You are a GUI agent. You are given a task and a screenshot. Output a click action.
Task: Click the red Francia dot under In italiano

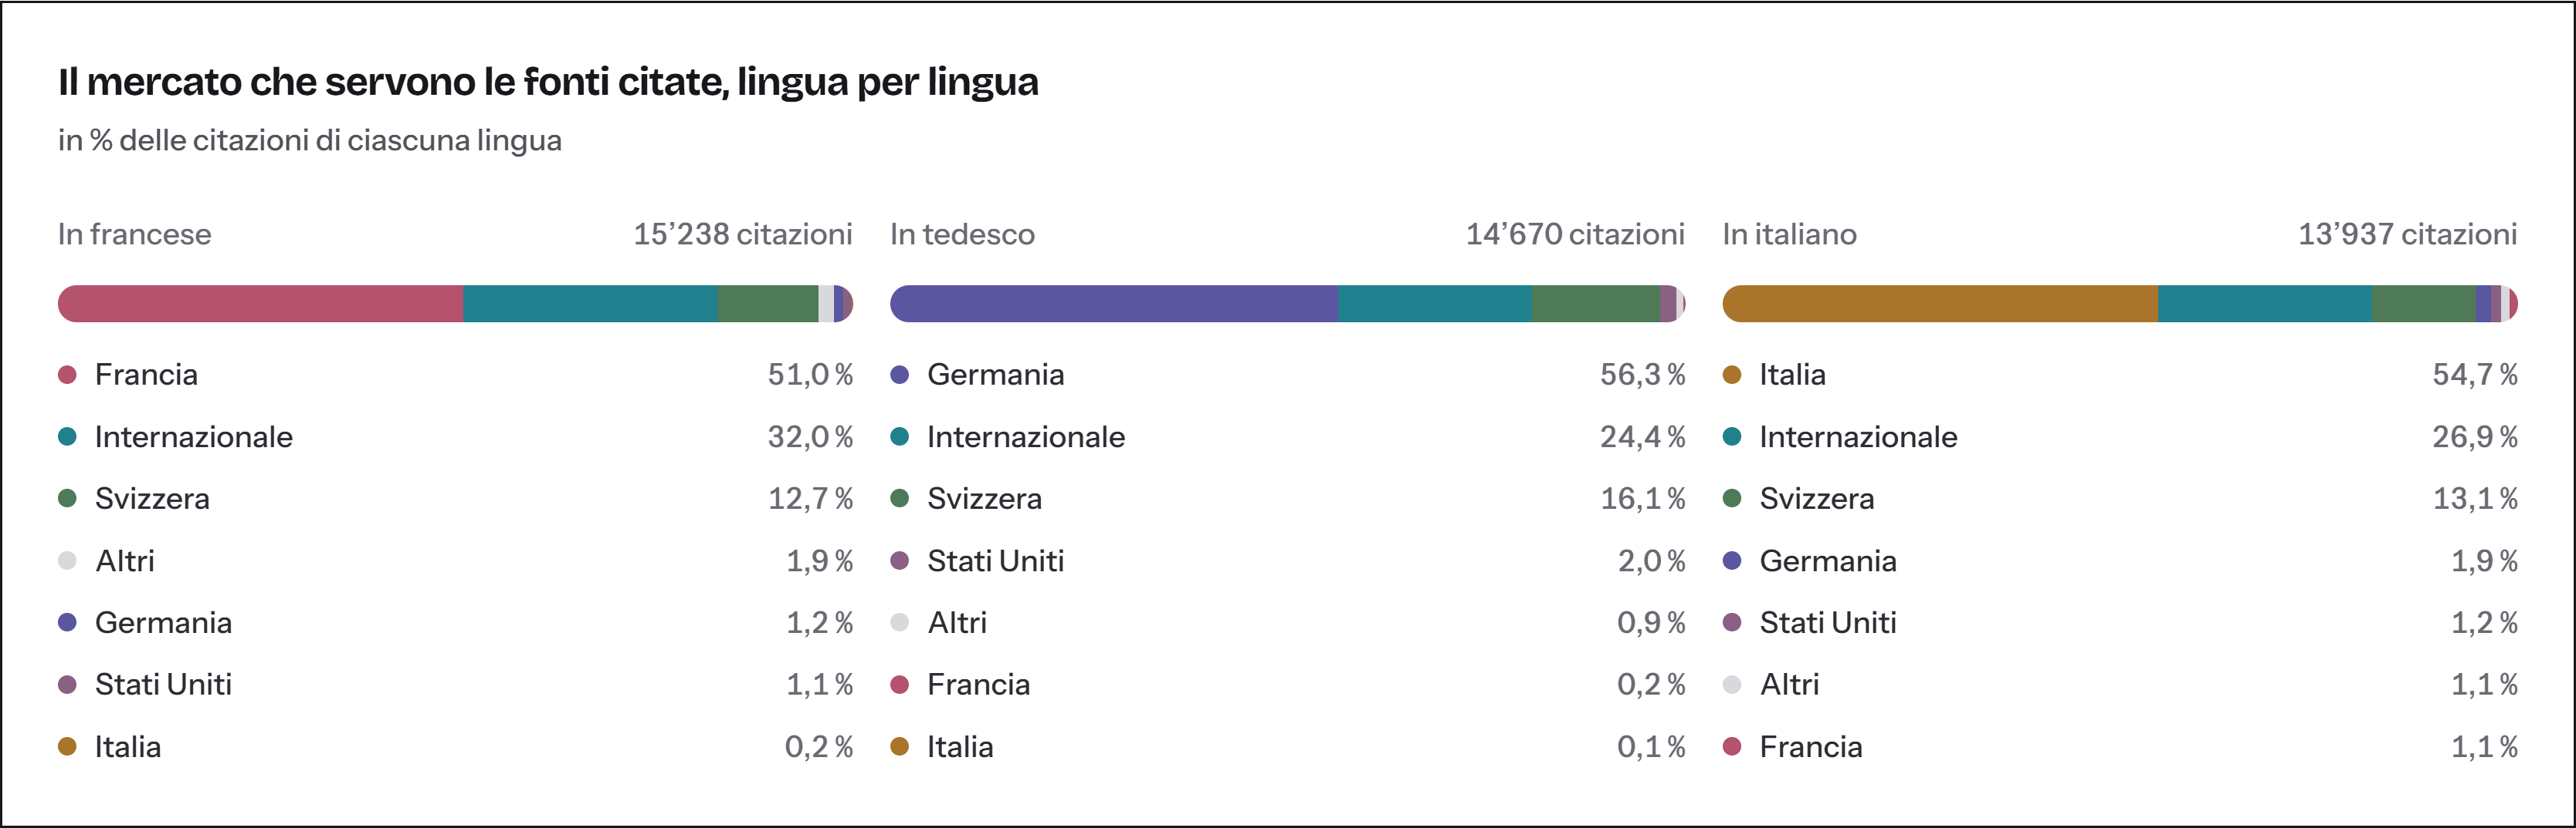[1732, 746]
